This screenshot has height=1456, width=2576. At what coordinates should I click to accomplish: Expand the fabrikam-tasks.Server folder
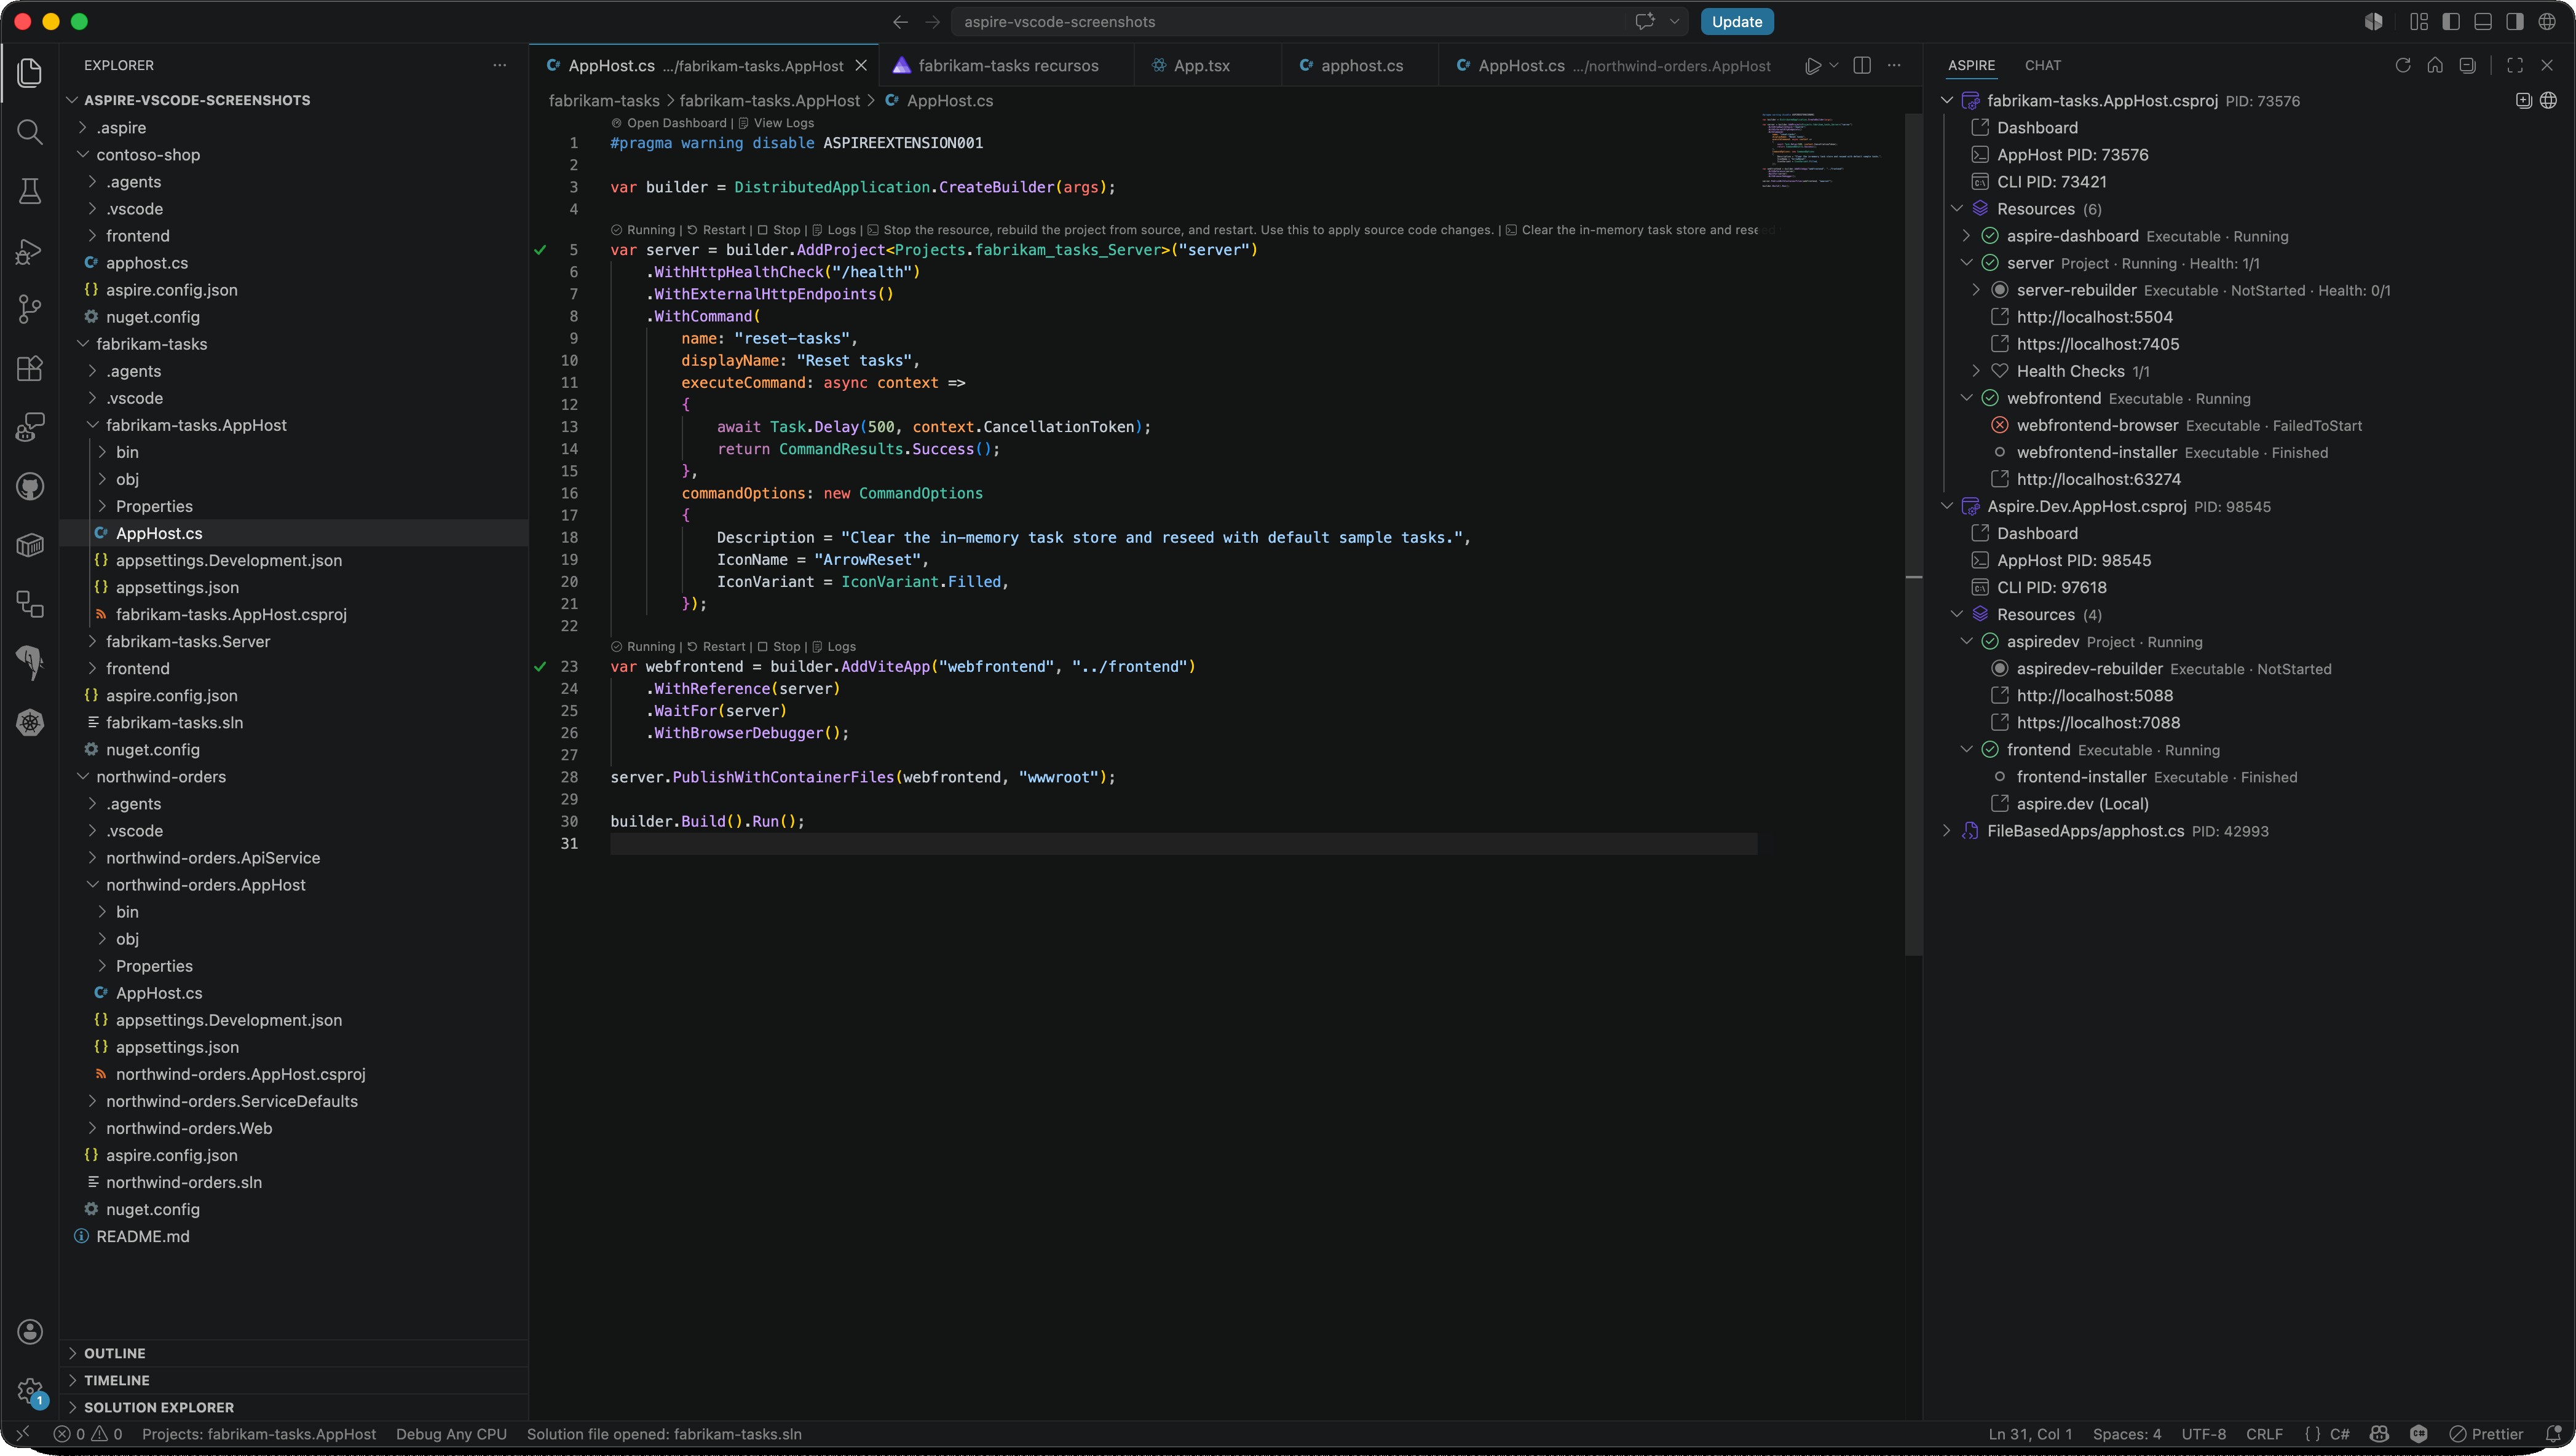coord(92,642)
